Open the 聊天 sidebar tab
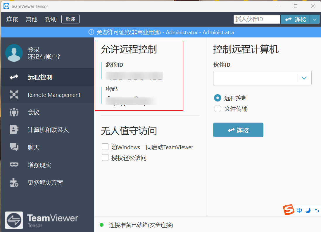The width and height of the screenshot is (321, 232). pyautogui.click(x=47, y=147)
